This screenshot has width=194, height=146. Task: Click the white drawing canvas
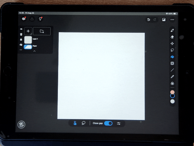point(101,76)
